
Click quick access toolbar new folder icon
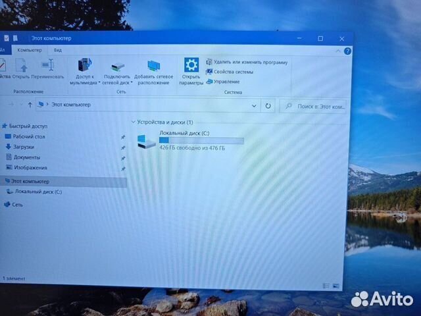pyautogui.click(x=15, y=38)
